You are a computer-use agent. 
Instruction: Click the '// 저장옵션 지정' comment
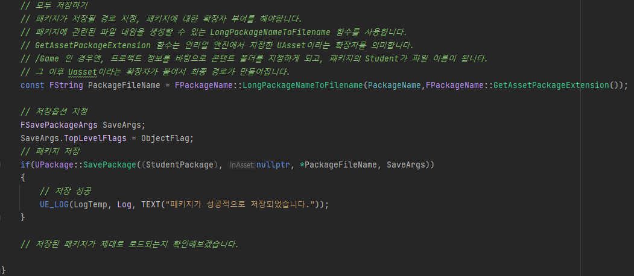(54, 111)
